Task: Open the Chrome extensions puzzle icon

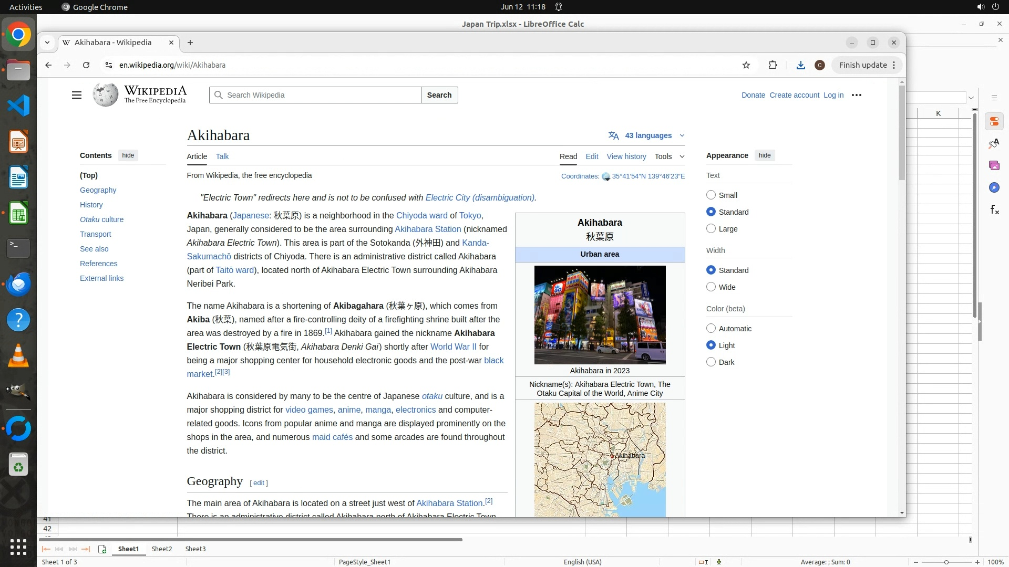Action: [x=773, y=65]
